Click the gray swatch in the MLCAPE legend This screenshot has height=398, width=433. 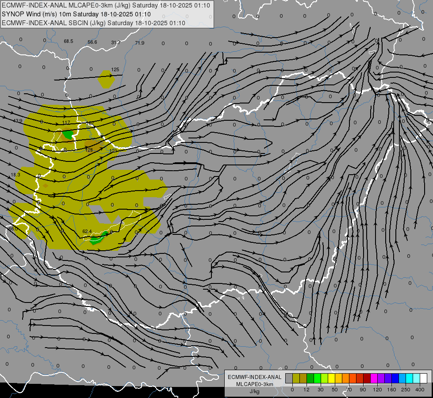coord(289,379)
